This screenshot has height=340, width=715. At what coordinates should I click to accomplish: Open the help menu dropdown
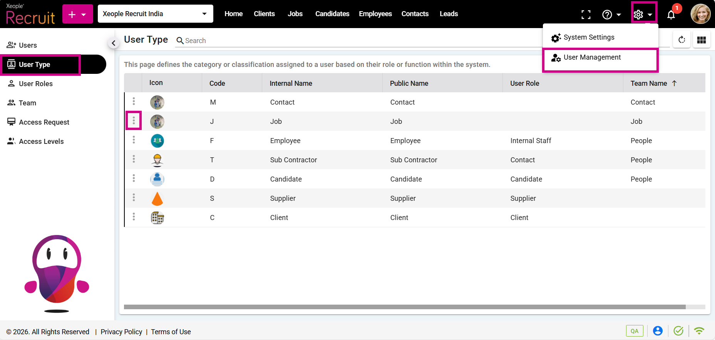coord(611,15)
